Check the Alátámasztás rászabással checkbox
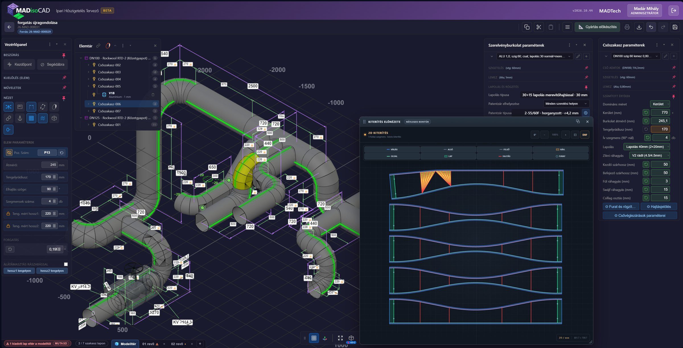Screen dimensions: 683x348 click(66, 264)
